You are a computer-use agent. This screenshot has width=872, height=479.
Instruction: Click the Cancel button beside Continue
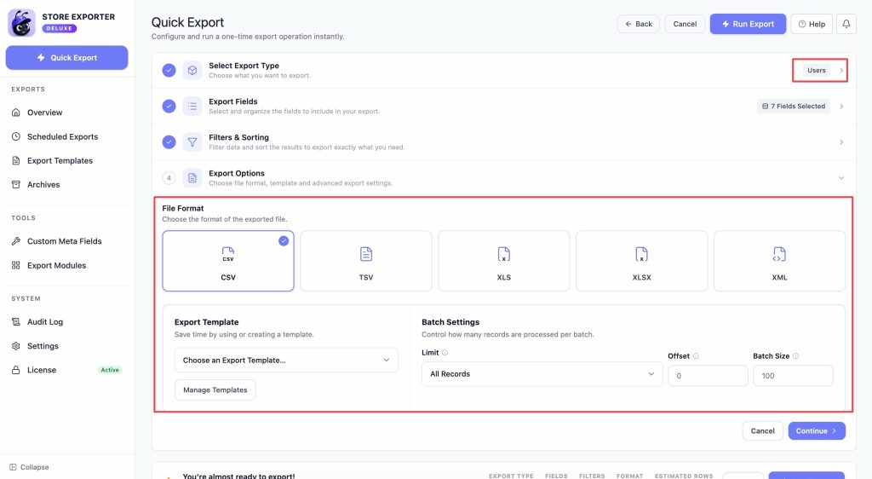762,430
